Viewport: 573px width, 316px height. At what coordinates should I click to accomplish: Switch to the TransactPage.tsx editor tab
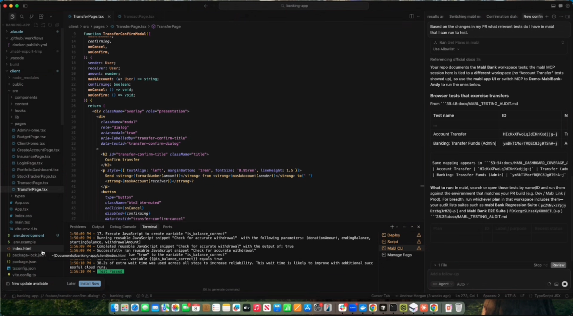pyautogui.click(x=136, y=17)
